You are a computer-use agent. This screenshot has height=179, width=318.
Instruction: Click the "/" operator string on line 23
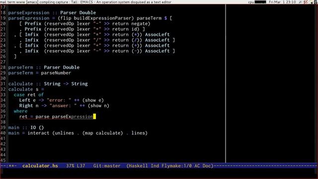pyautogui.click(x=97, y=40)
